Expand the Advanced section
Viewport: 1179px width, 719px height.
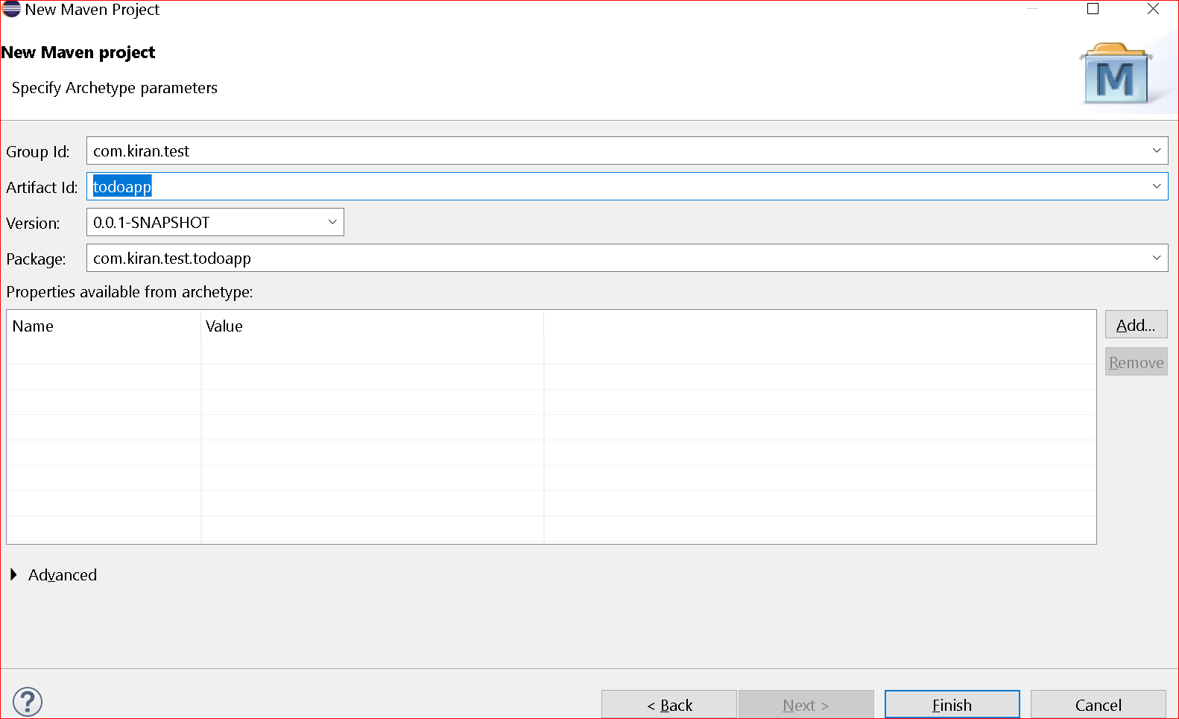(x=13, y=574)
